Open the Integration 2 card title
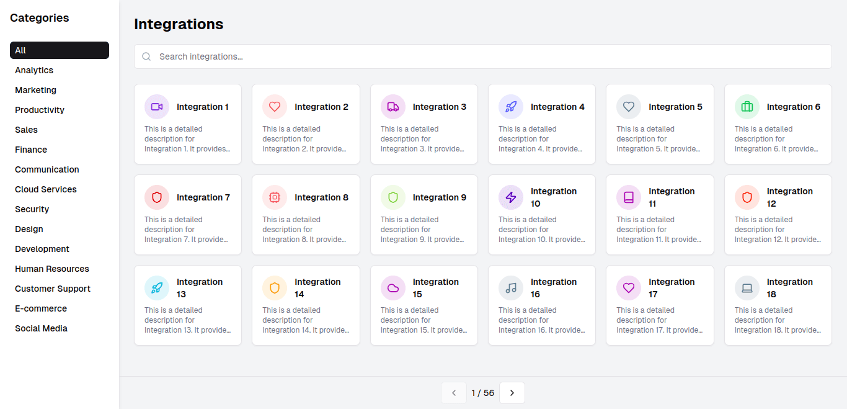This screenshot has height=409, width=847. point(321,107)
